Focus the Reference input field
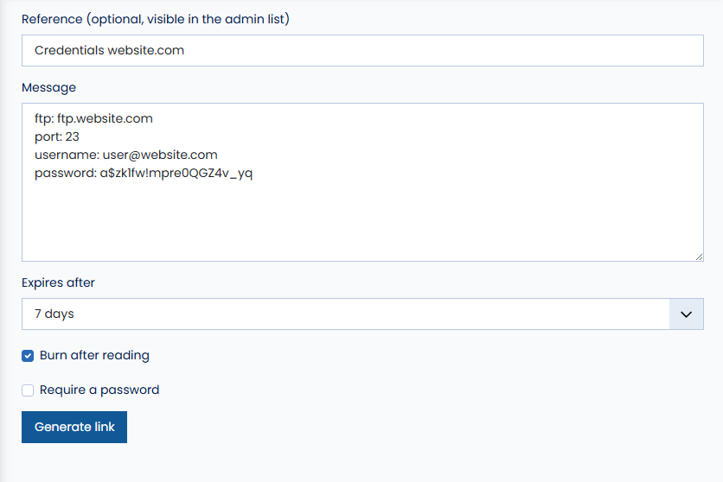The width and height of the screenshot is (723, 482). pyautogui.click(x=362, y=51)
